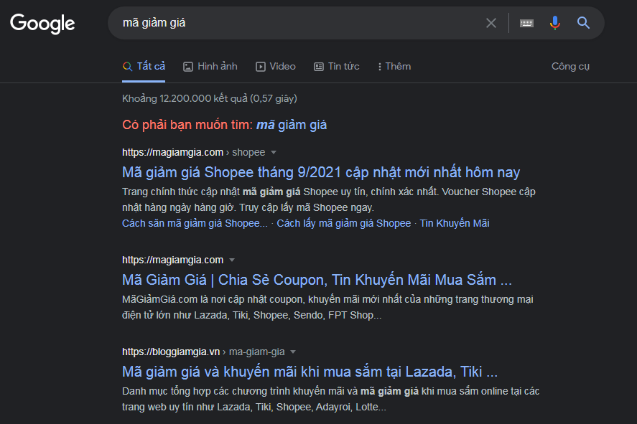The width and height of the screenshot is (637, 424).
Task: Open the on-screen keyboard input tool
Action: click(x=526, y=23)
